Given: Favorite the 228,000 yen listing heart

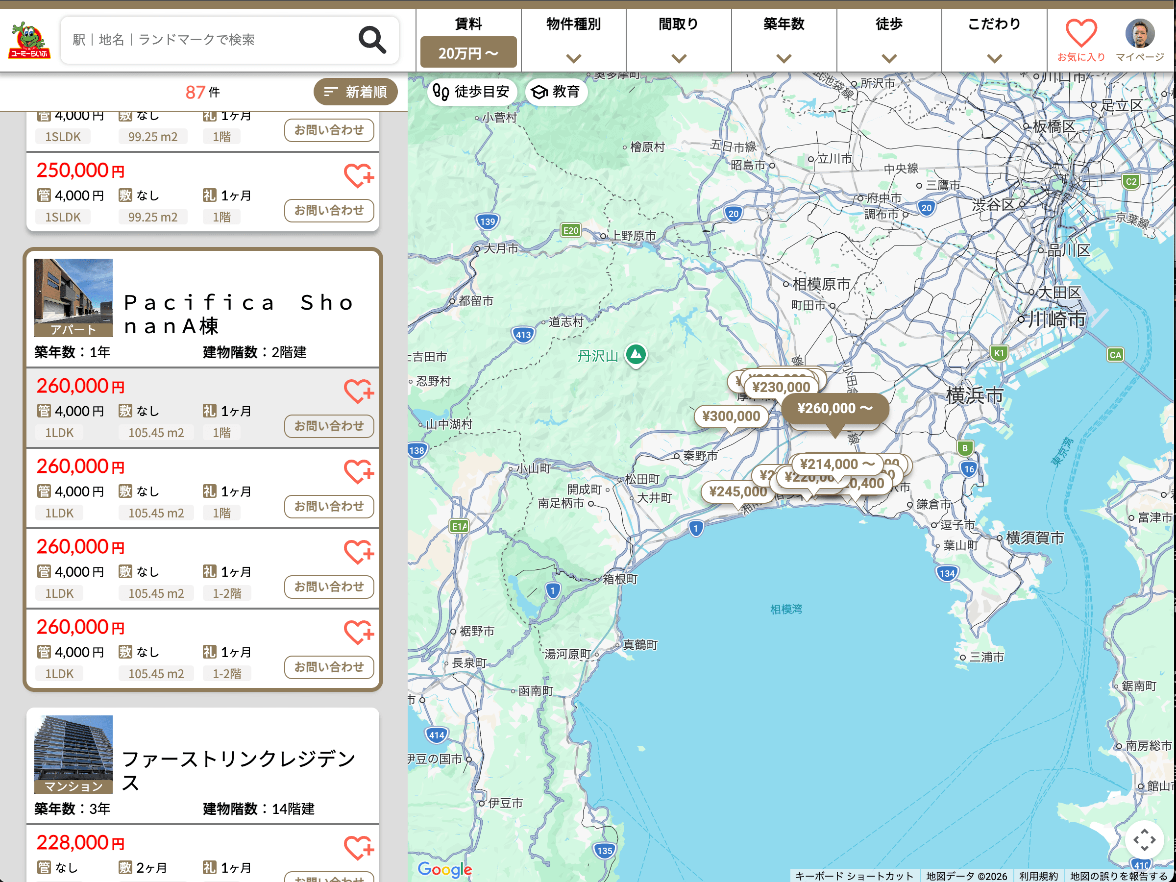Looking at the screenshot, I should coord(358,847).
